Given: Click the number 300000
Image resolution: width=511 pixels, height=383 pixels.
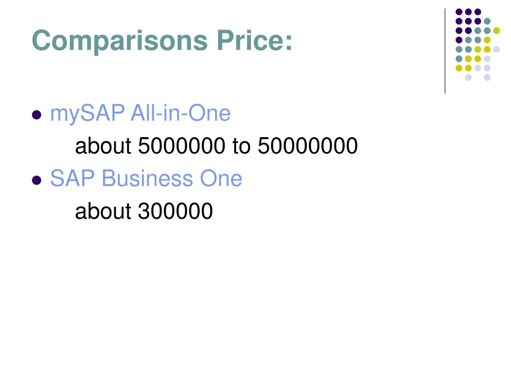Looking at the screenshot, I should point(176,211).
